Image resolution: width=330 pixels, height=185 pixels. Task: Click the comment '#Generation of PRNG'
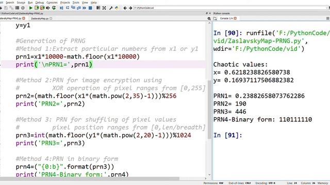point(51,41)
